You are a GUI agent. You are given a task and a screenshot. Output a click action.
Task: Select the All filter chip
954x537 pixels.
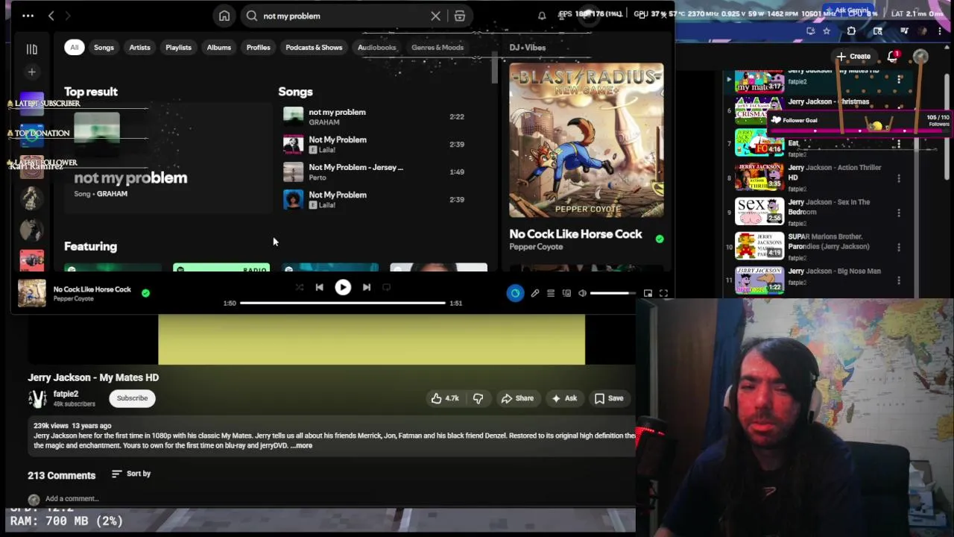(x=74, y=48)
